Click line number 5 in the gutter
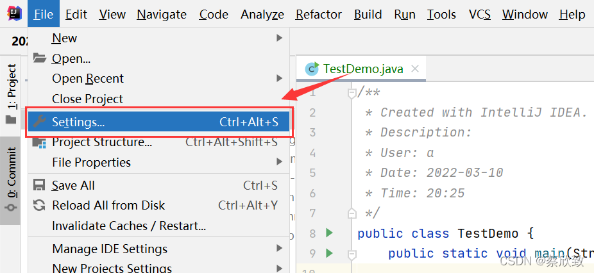Viewport: 594px width, 273px height. click(312, 172)
